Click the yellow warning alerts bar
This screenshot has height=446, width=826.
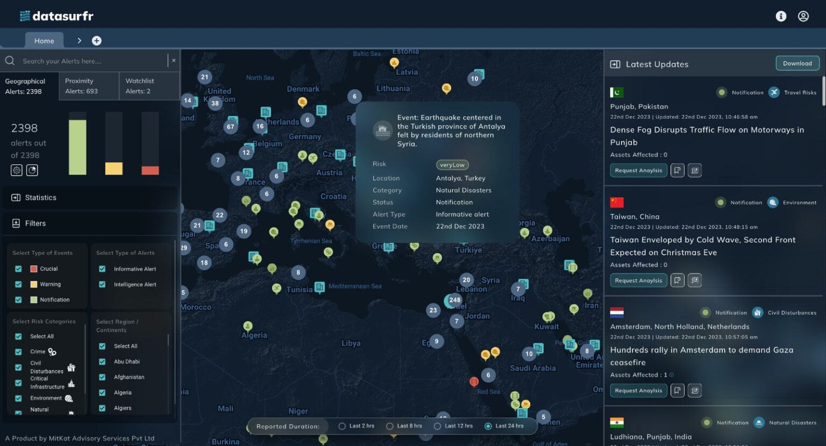pos(114,169)
